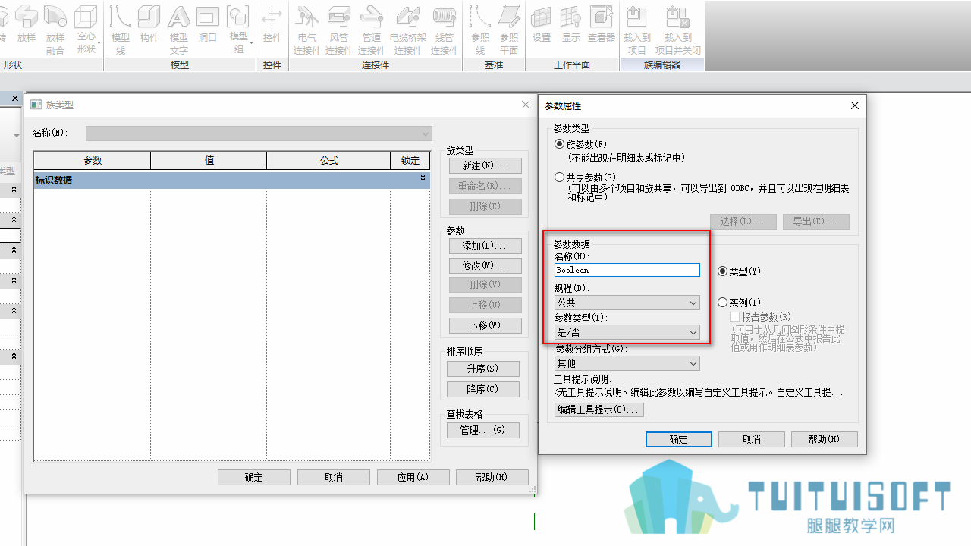Pick the 洞口 opening tool
Viewport: 971px width, 546px height.
pos(208,23)
